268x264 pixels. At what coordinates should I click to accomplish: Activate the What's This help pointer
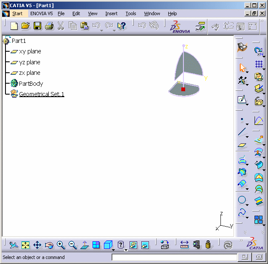122,26
